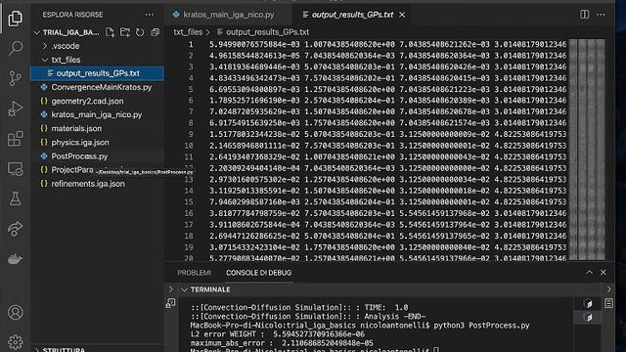The image size is (626, 352).
Task: Select the first terminal instance icon
Action: 588,303
